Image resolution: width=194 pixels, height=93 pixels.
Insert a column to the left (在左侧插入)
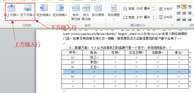44,11
